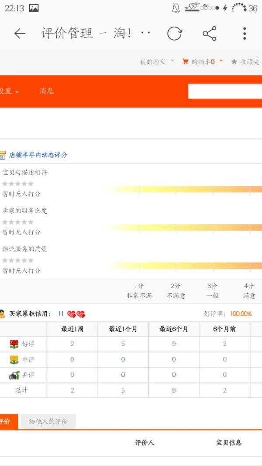Tap the yellow flower 中评 icon
This screenshot has height=466, width=262.
coord(14,360)
